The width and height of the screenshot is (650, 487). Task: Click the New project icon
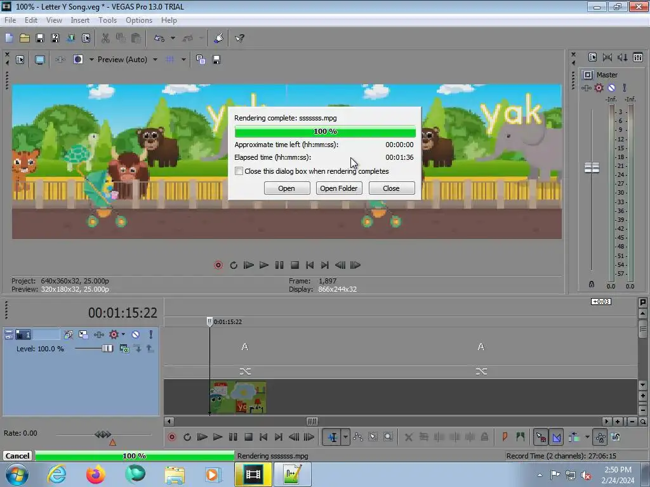pos(9,38)
